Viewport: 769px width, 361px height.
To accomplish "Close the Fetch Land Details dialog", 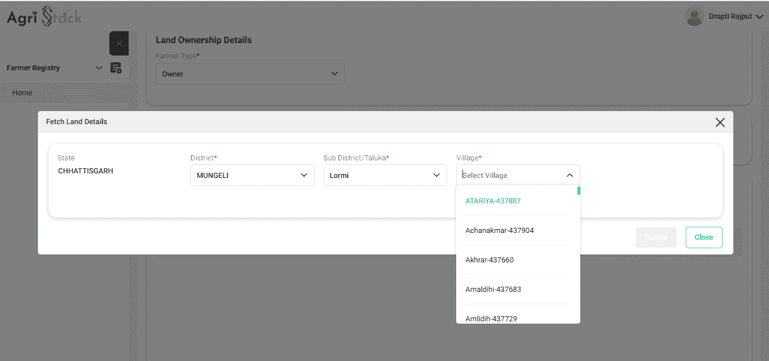I will (720, 122).
